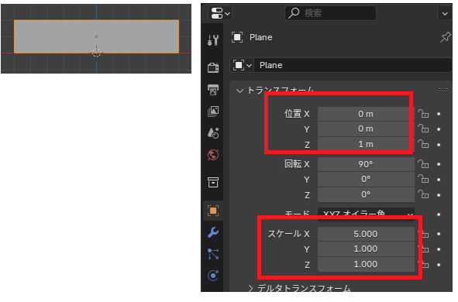This screenshot has height=302, width=458.
Task: Toggle the pin icon next to Plane
Action: (446, 37)
